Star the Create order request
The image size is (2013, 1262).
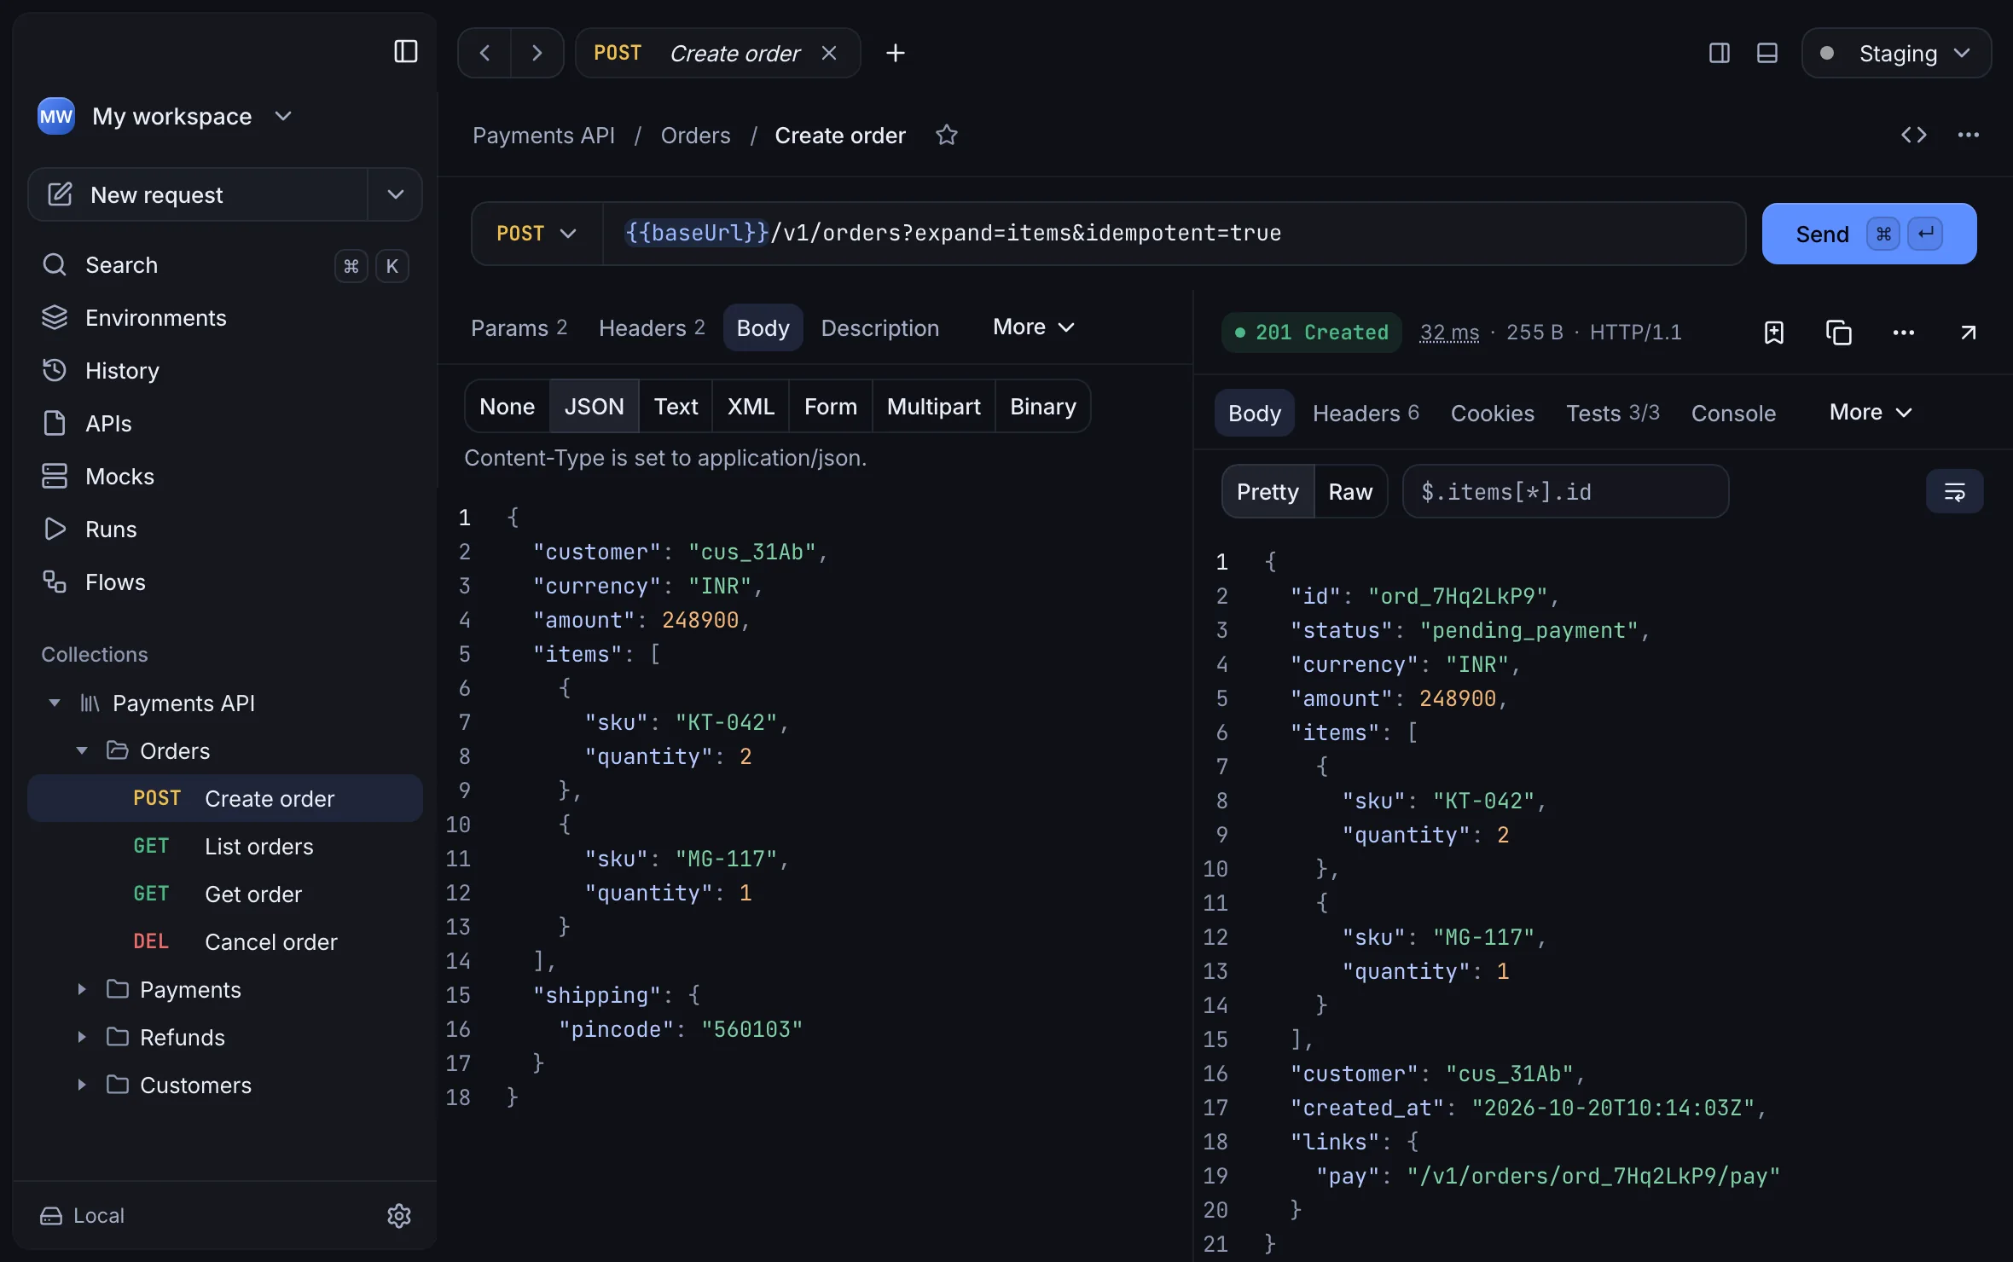pyautogui.click(x=946, y=136)
